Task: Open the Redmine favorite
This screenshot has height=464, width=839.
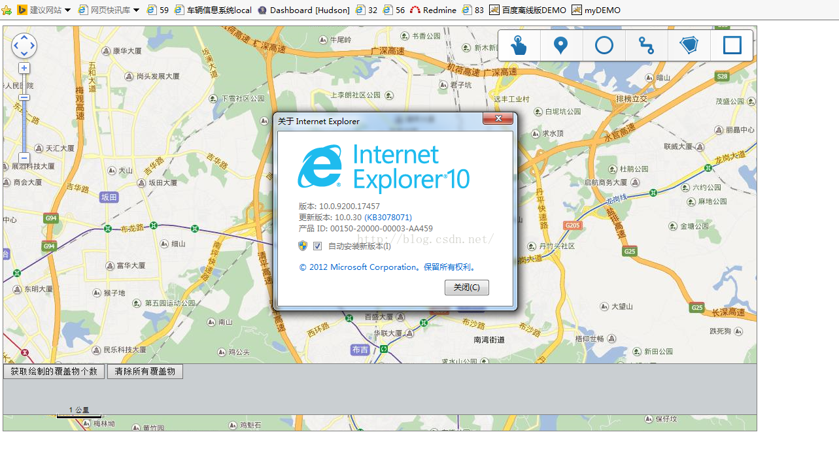Action: [x=433, y=10]
